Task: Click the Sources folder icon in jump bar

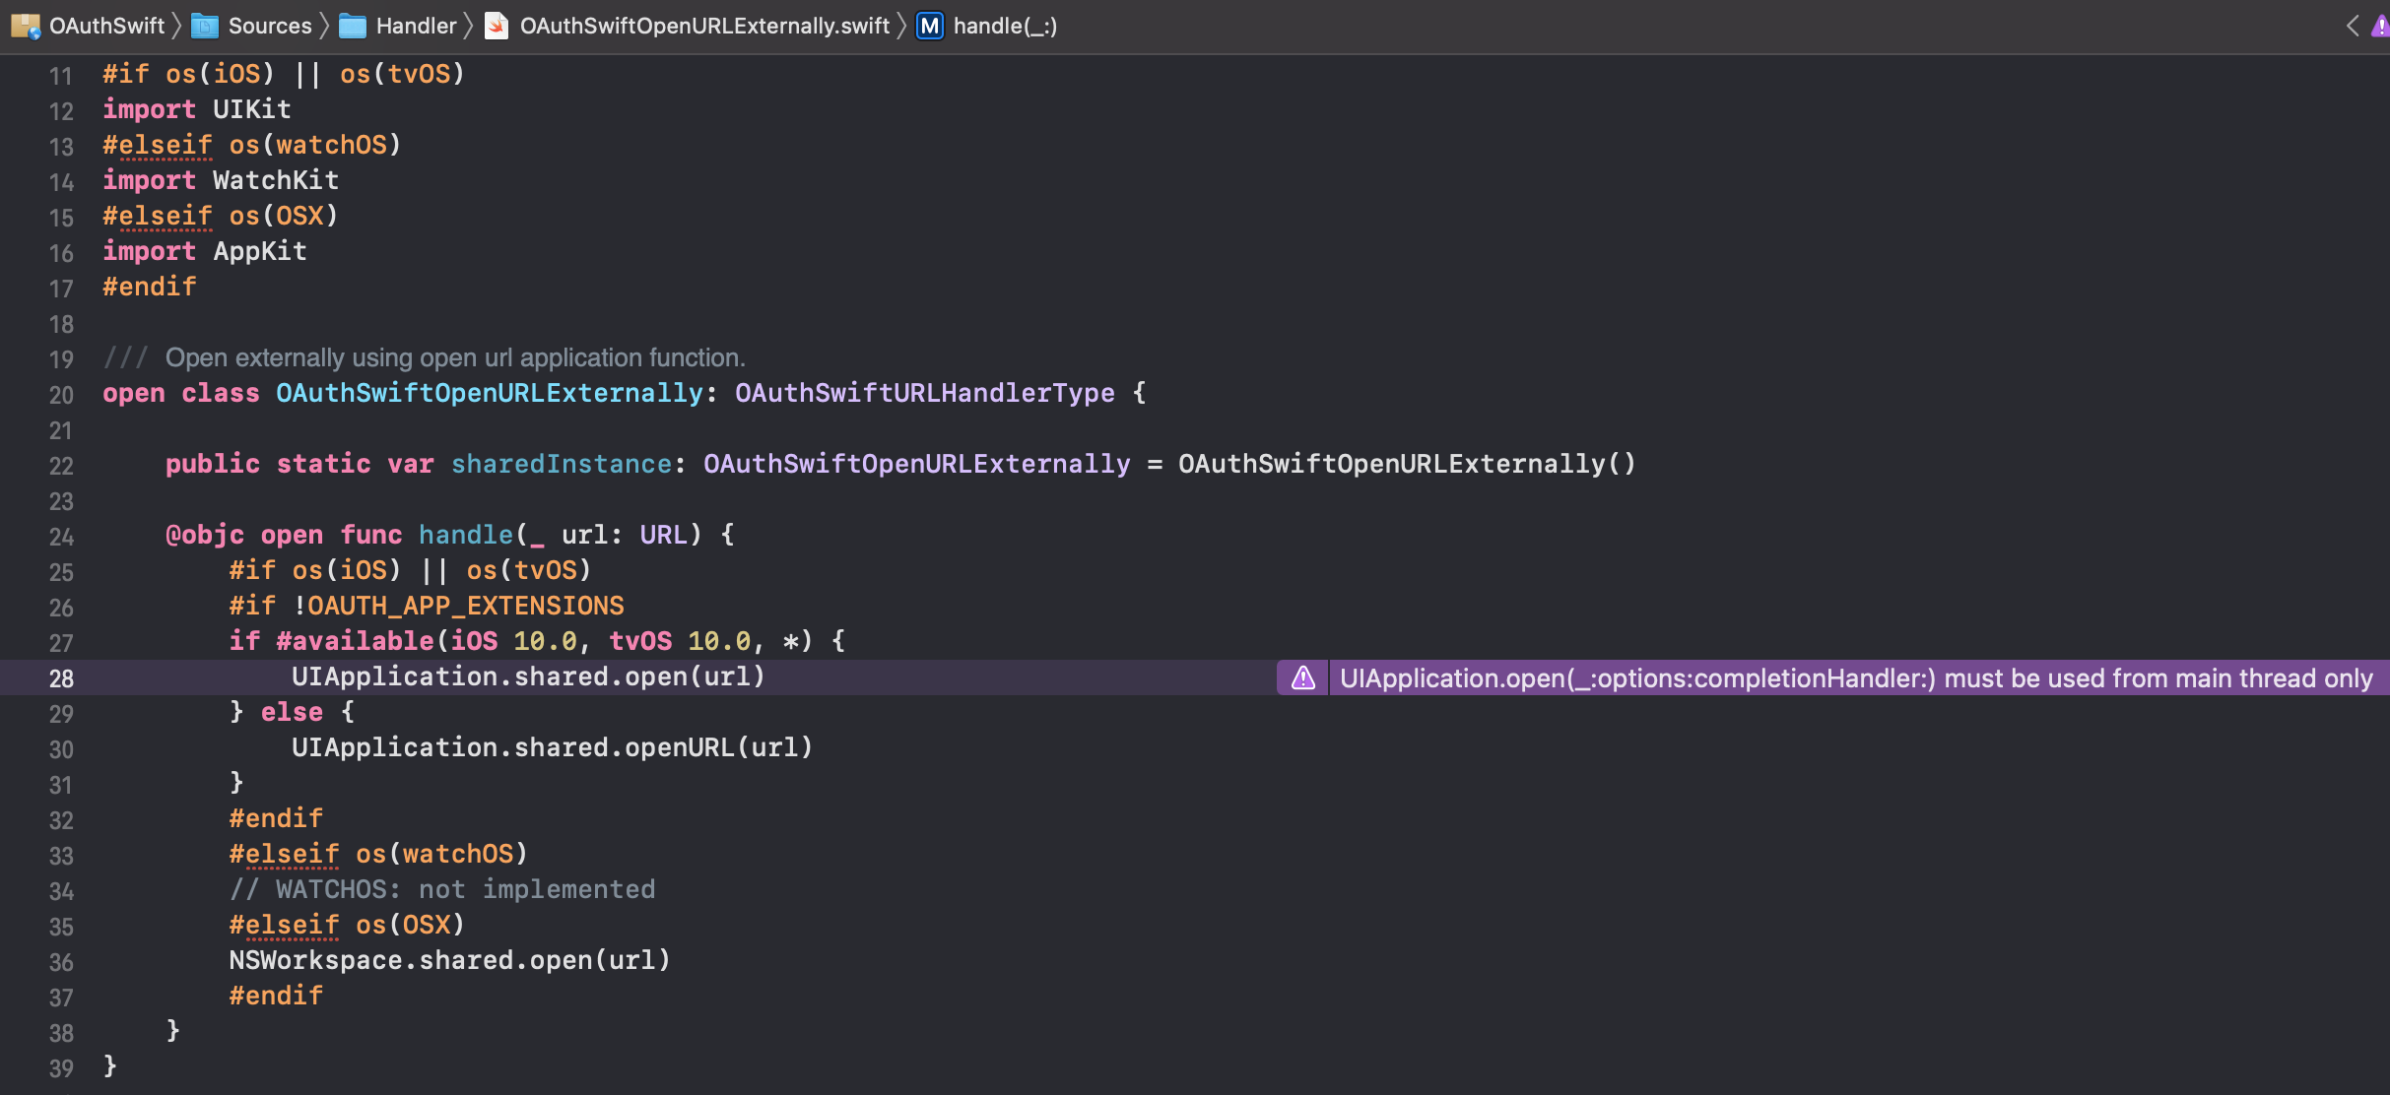Action: (204, 26)
